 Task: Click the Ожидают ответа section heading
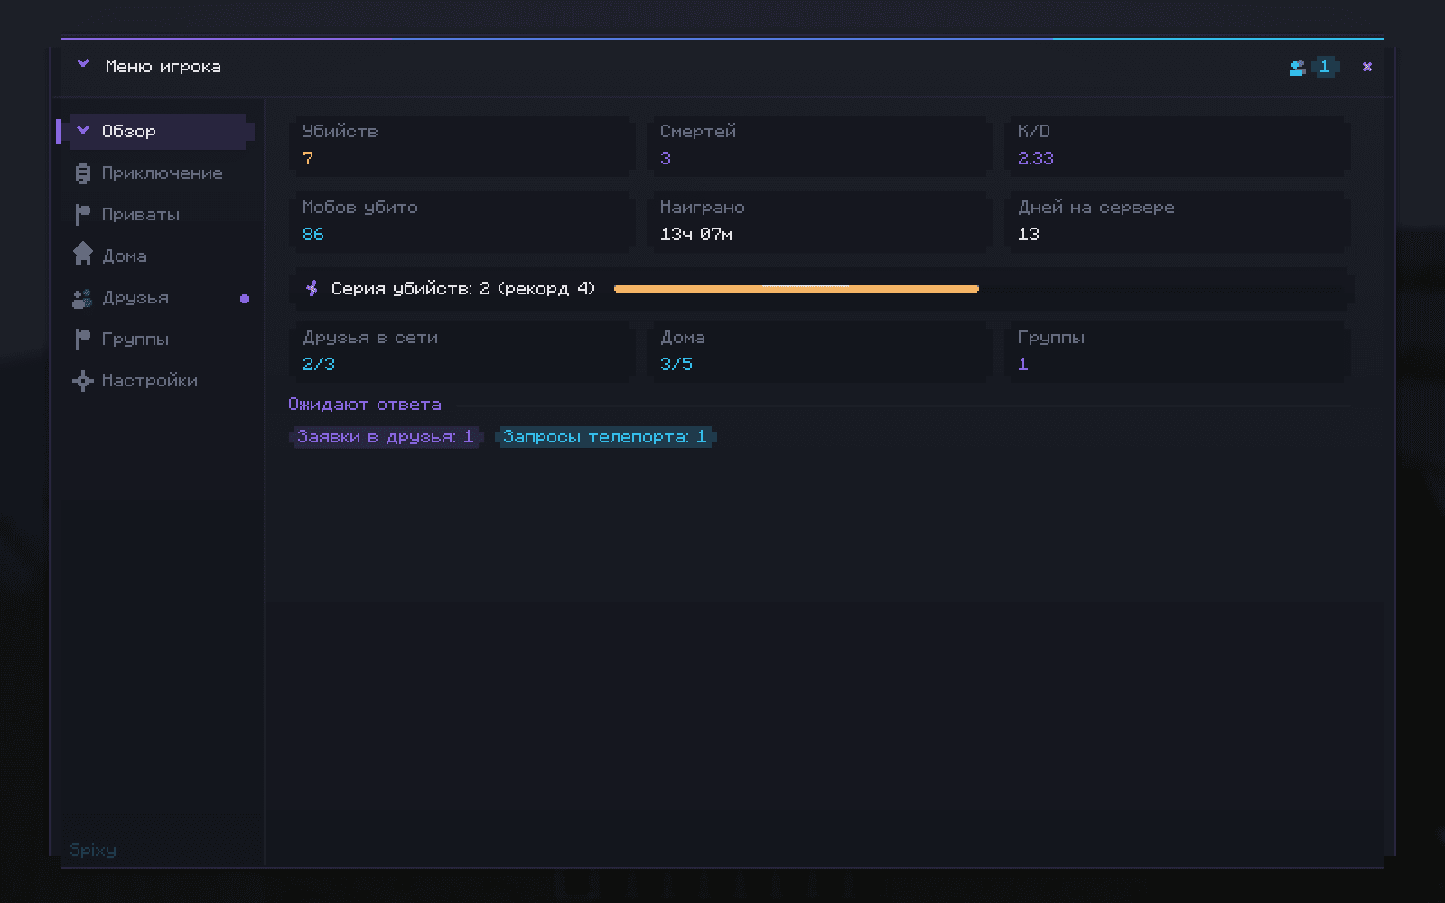365,405
